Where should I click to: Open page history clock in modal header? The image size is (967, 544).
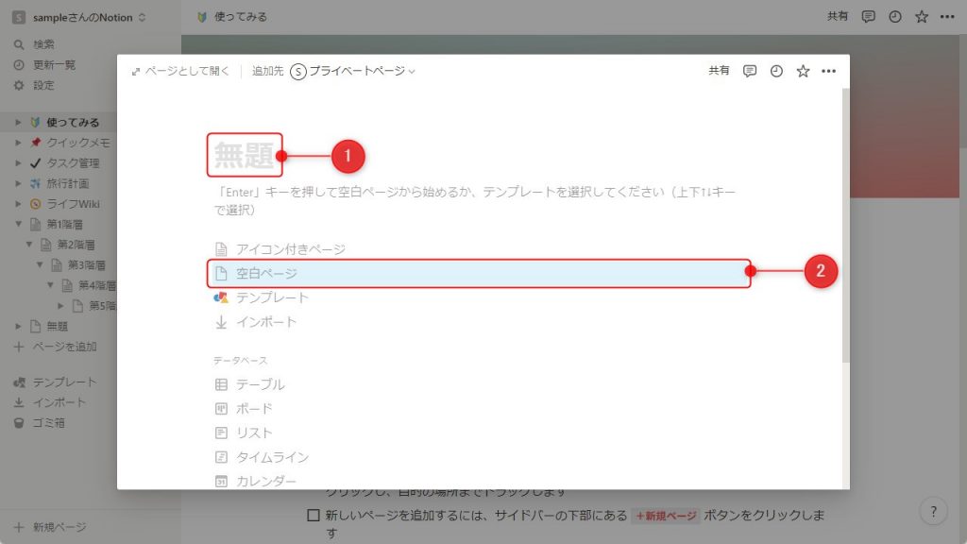tap(776, 71)
